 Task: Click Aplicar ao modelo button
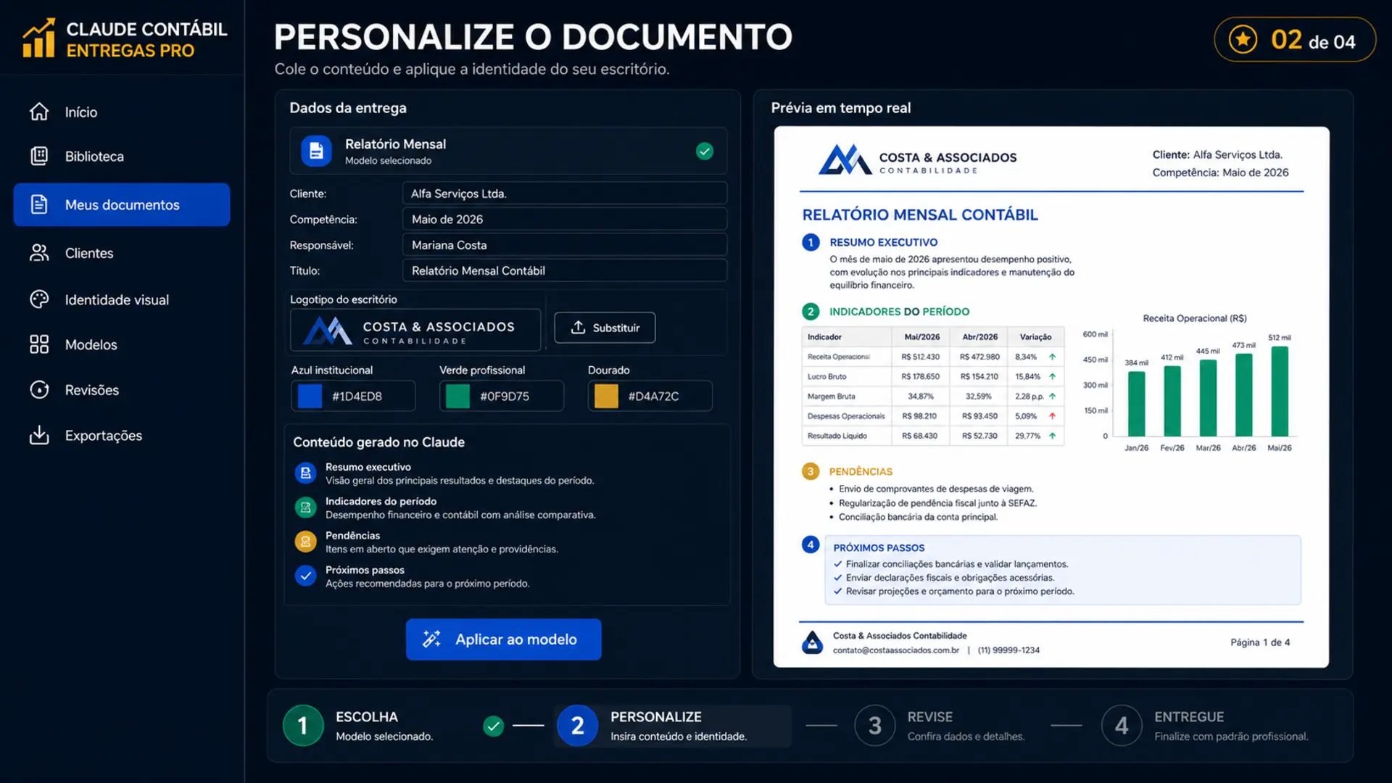pos(503,639)
